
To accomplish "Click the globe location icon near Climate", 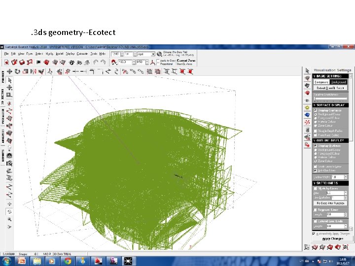I will (159, 54).
